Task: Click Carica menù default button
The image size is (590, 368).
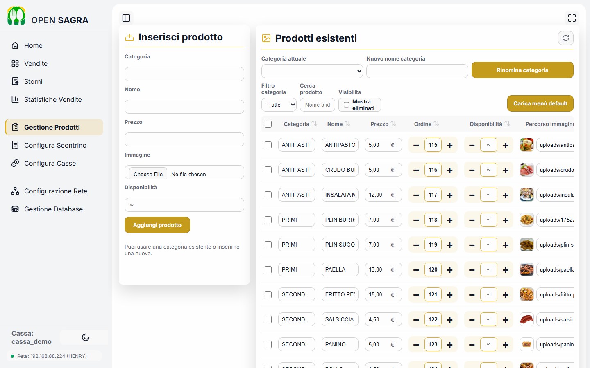Action: [540, 103]
